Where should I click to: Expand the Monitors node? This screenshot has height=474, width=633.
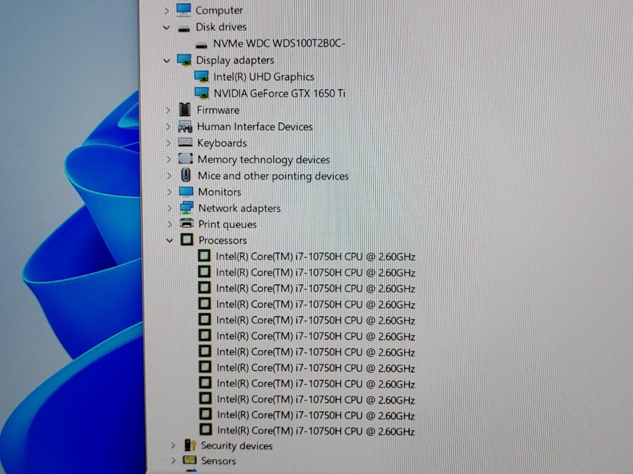coord(170,192)
